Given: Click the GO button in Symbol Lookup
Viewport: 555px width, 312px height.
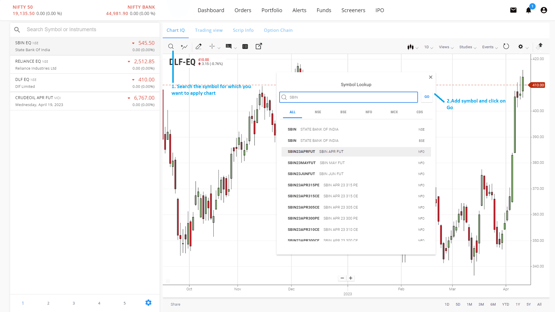Looking at the screenshot, I should 427,97.
